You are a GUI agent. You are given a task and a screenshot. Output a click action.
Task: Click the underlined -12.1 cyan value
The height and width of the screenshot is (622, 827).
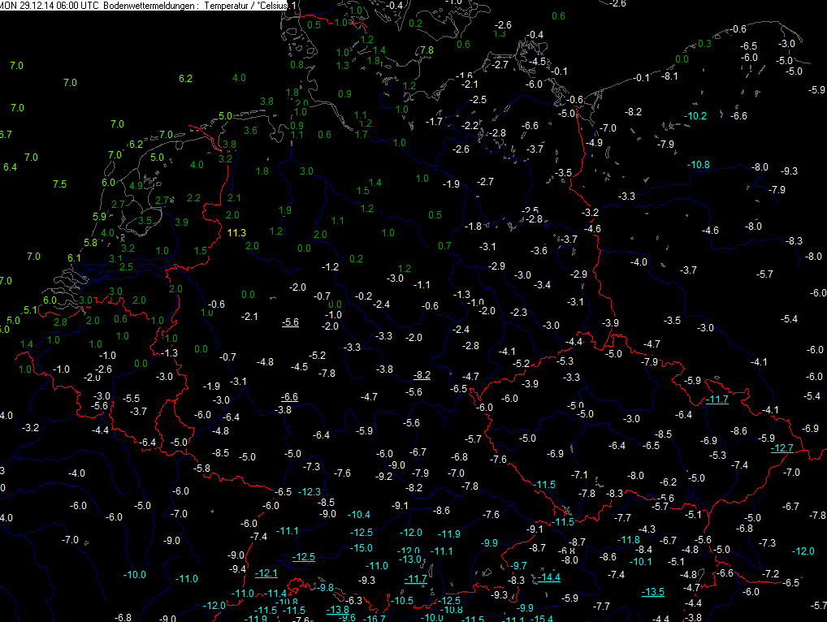pos(267,573)
